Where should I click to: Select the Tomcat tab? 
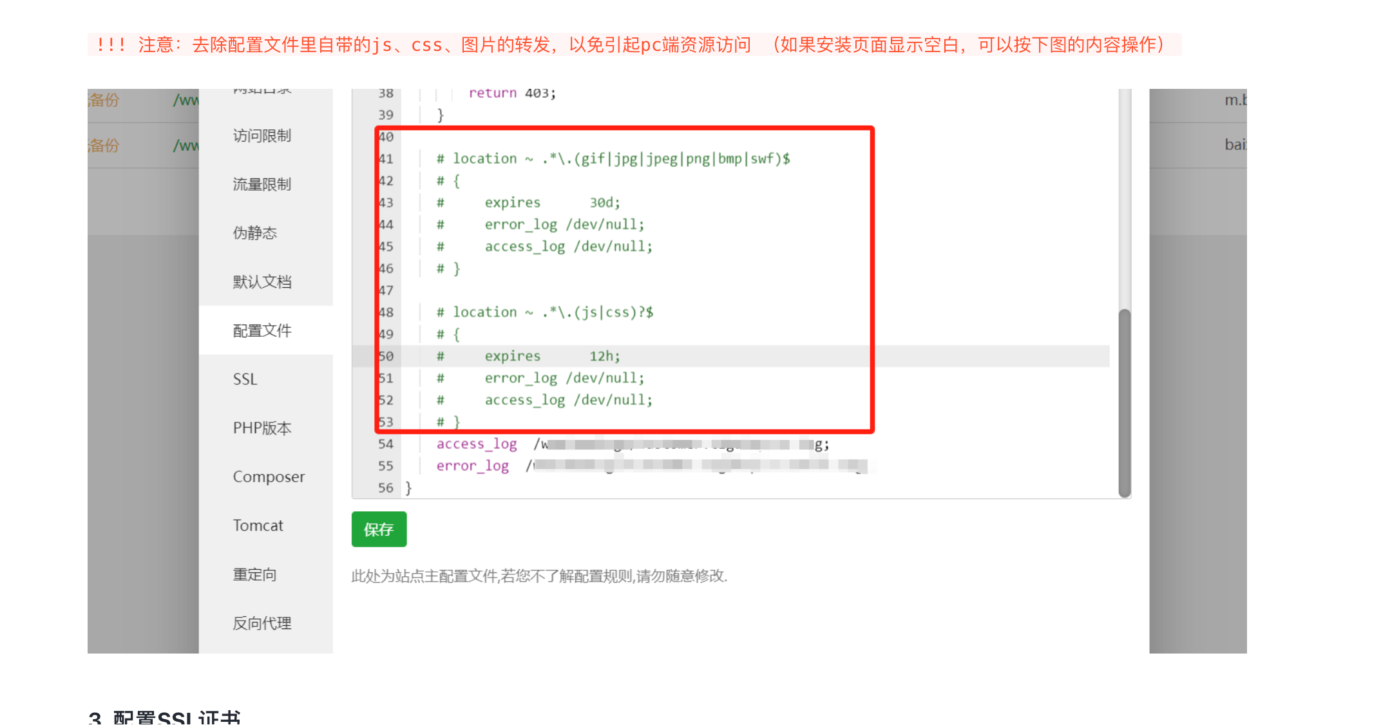258,525
